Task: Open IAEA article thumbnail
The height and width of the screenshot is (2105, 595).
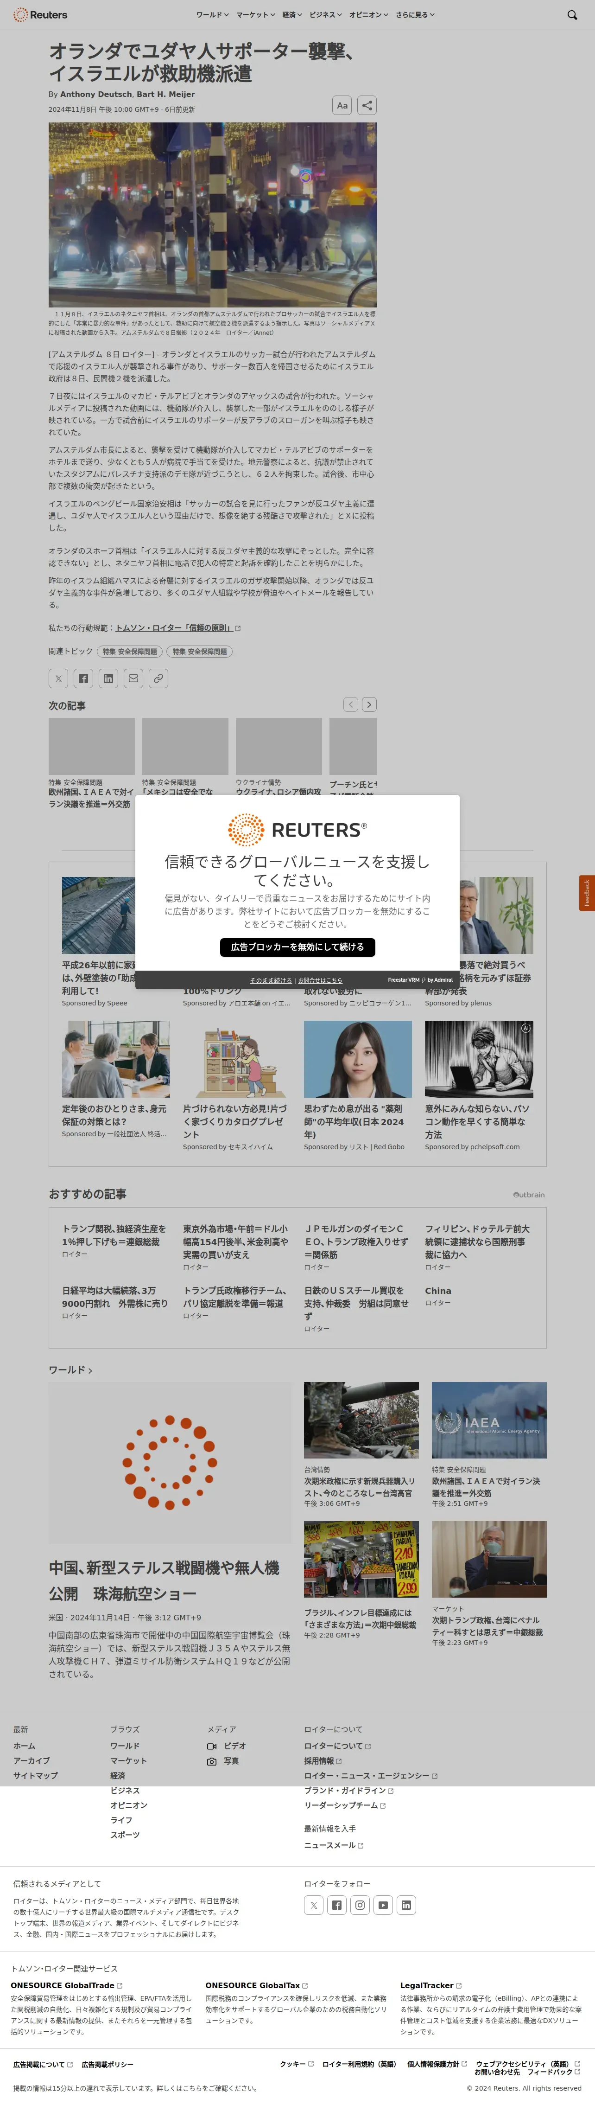Action: [x=489, y=1420]
